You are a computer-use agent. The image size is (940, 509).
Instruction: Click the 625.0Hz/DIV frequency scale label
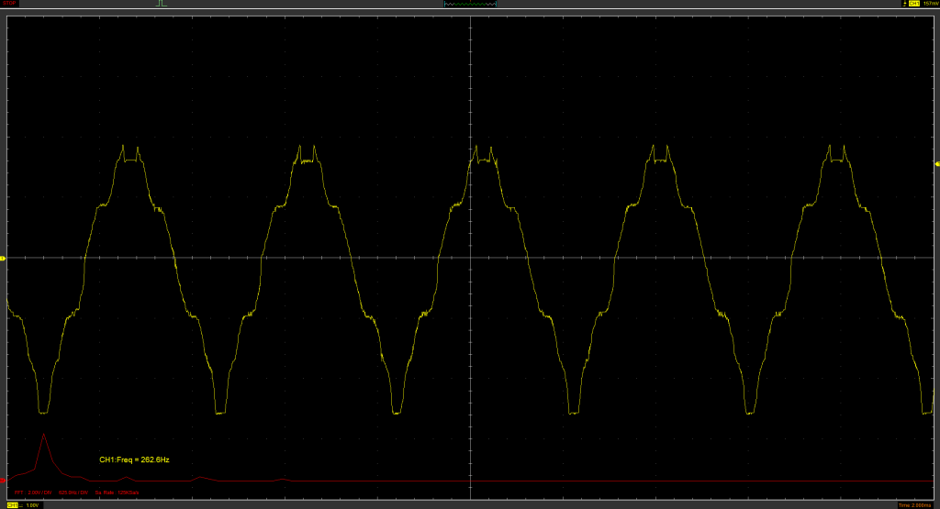[x=73, y=492]
